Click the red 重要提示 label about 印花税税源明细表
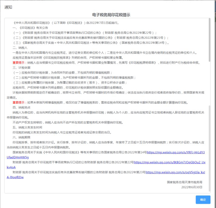Image resolution: width=216 pixels, height=208 pixels. tap(18, 63)
